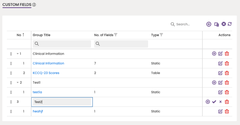The image size is (240, 125).
Task: Add a field to the Test1 group
Action: click(x=214, y=83)
